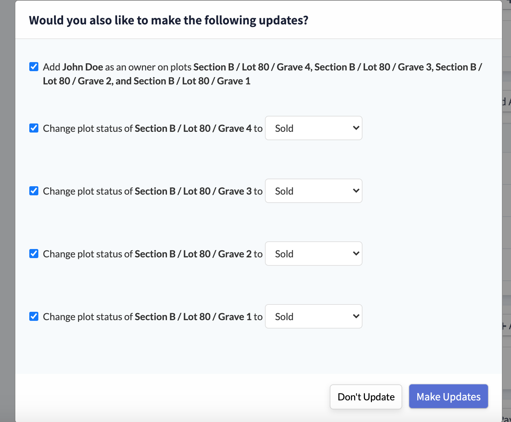The width and height of the screenshot is (511, 422).
Task: Click the dropdown arrow beside Grave 3's status
Action: pyautogui.click(x=356, y=191)
